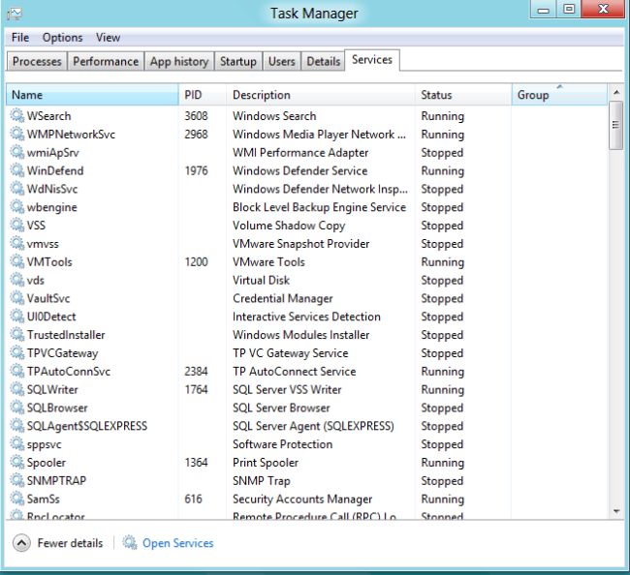Click the scrollbar down arrow
Screen dimensions: 630x575
coord(615,511)
